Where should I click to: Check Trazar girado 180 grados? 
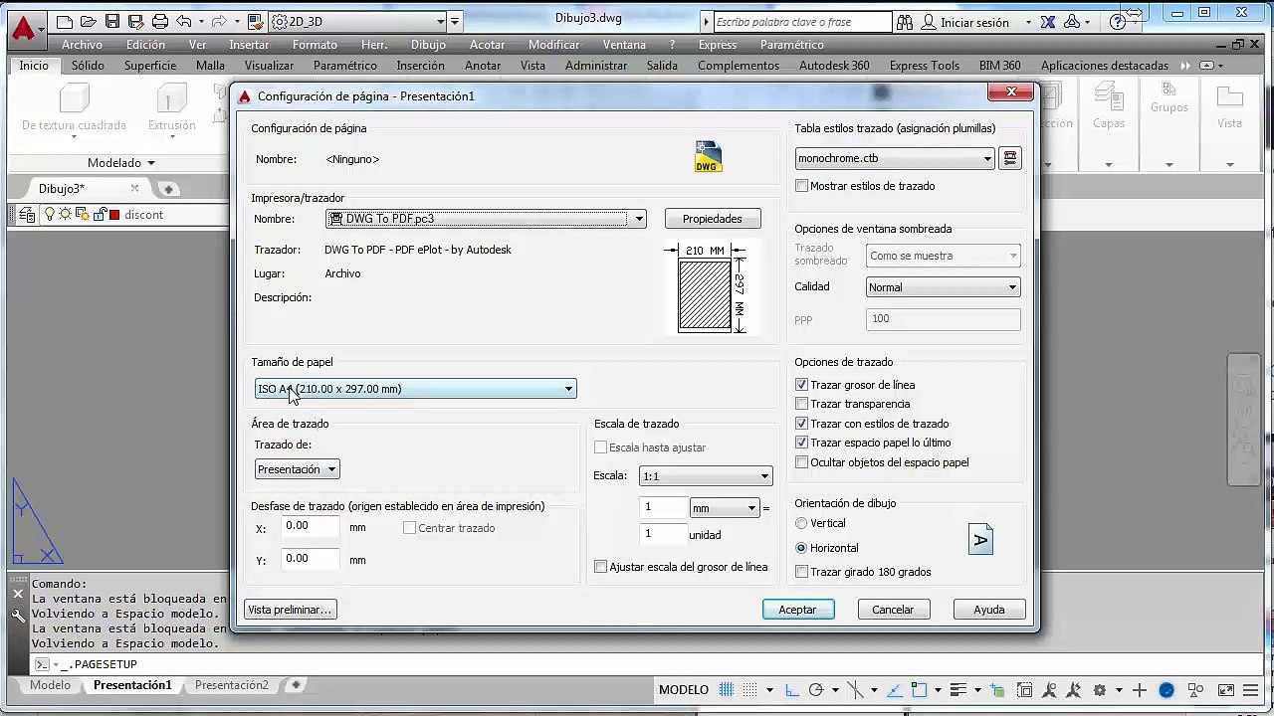click(802, 572)
